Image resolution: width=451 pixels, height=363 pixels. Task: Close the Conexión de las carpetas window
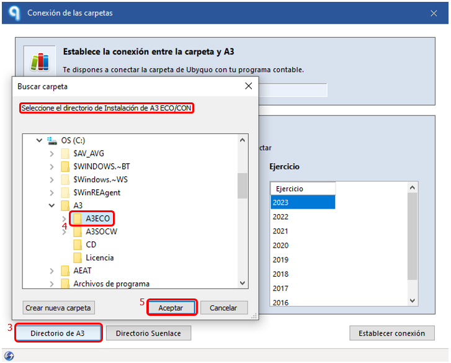pyautogui.click(x=434, y=13)
